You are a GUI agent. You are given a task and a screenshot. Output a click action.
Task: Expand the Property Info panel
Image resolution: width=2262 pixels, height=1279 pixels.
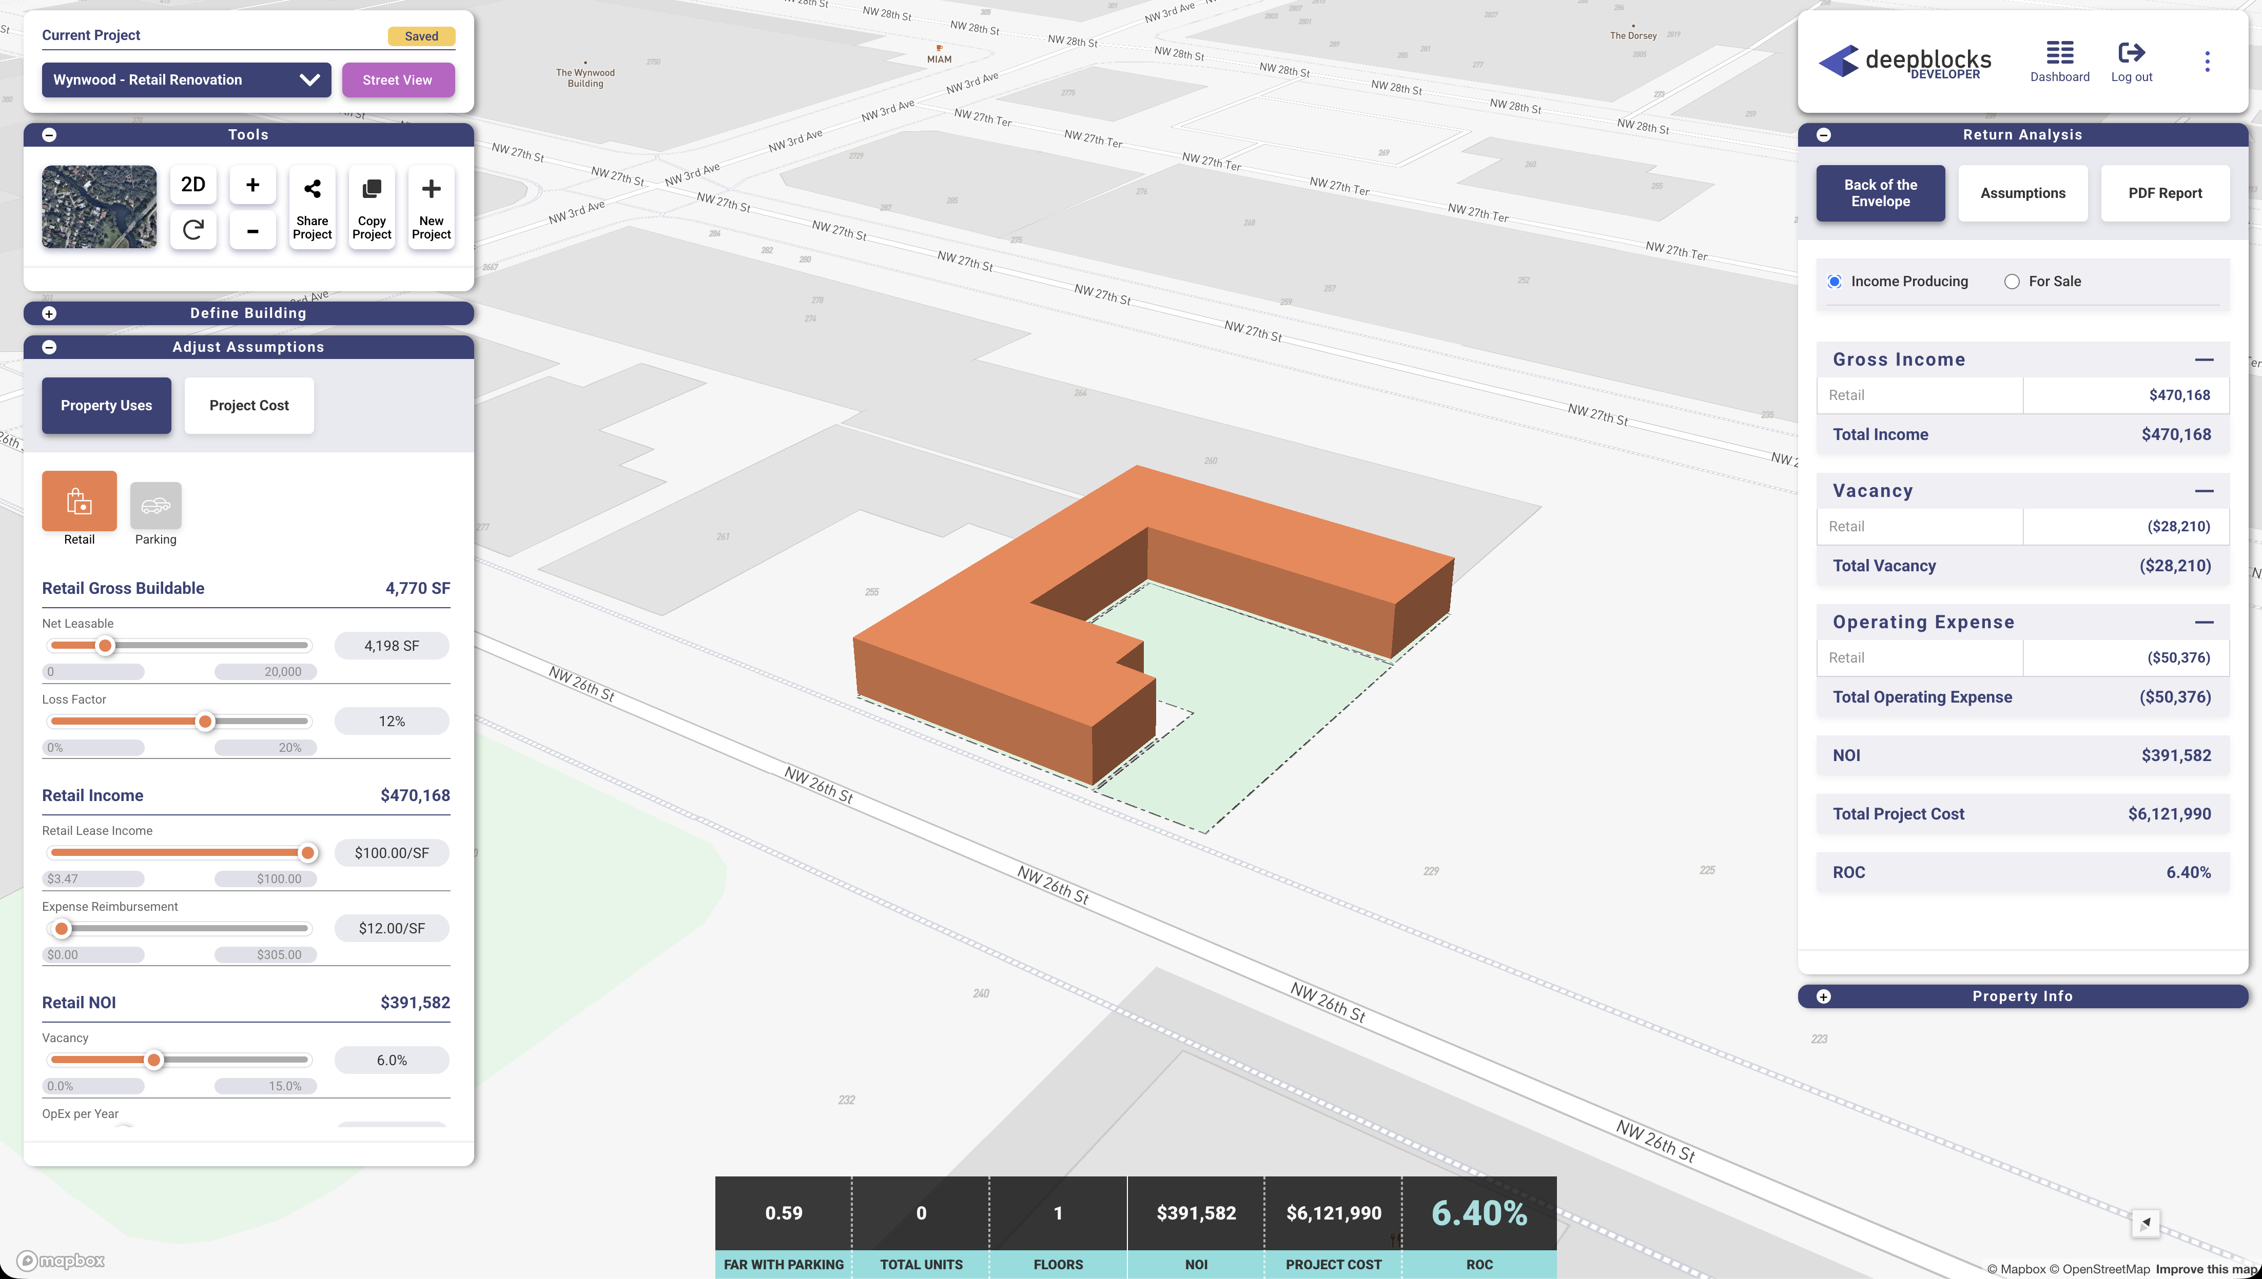tap(1823, 996)
